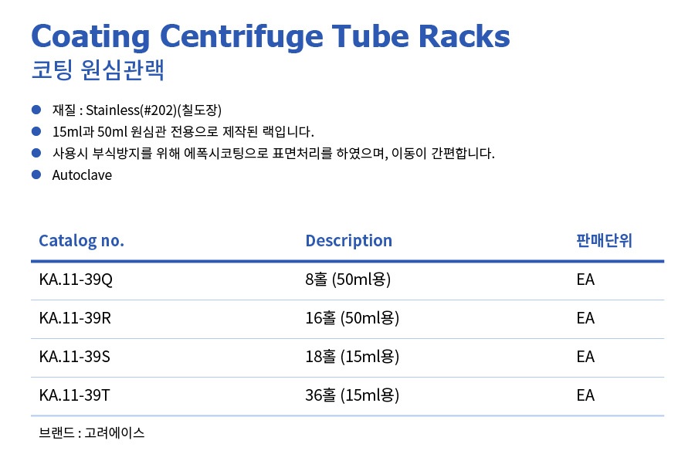Click the Autoclave feature text
This screenshot has width=695, height=454.
(x=82, y=175)
